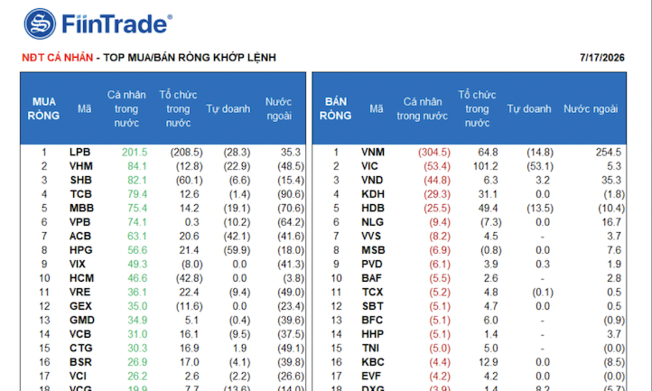Click the red (304.5) value for VNM

coord(434,152)
